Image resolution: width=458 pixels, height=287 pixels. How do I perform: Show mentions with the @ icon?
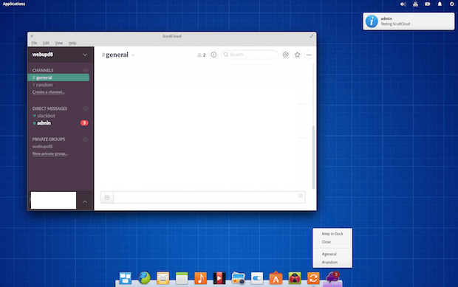[286, 55]
